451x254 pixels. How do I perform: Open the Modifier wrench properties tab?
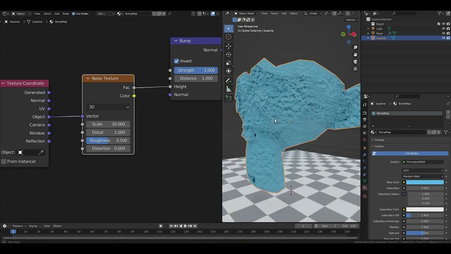click(365, 155)
